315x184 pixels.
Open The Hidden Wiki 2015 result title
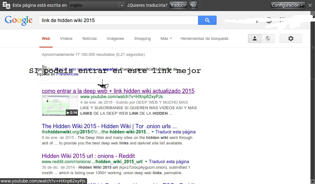pos(109,126)
